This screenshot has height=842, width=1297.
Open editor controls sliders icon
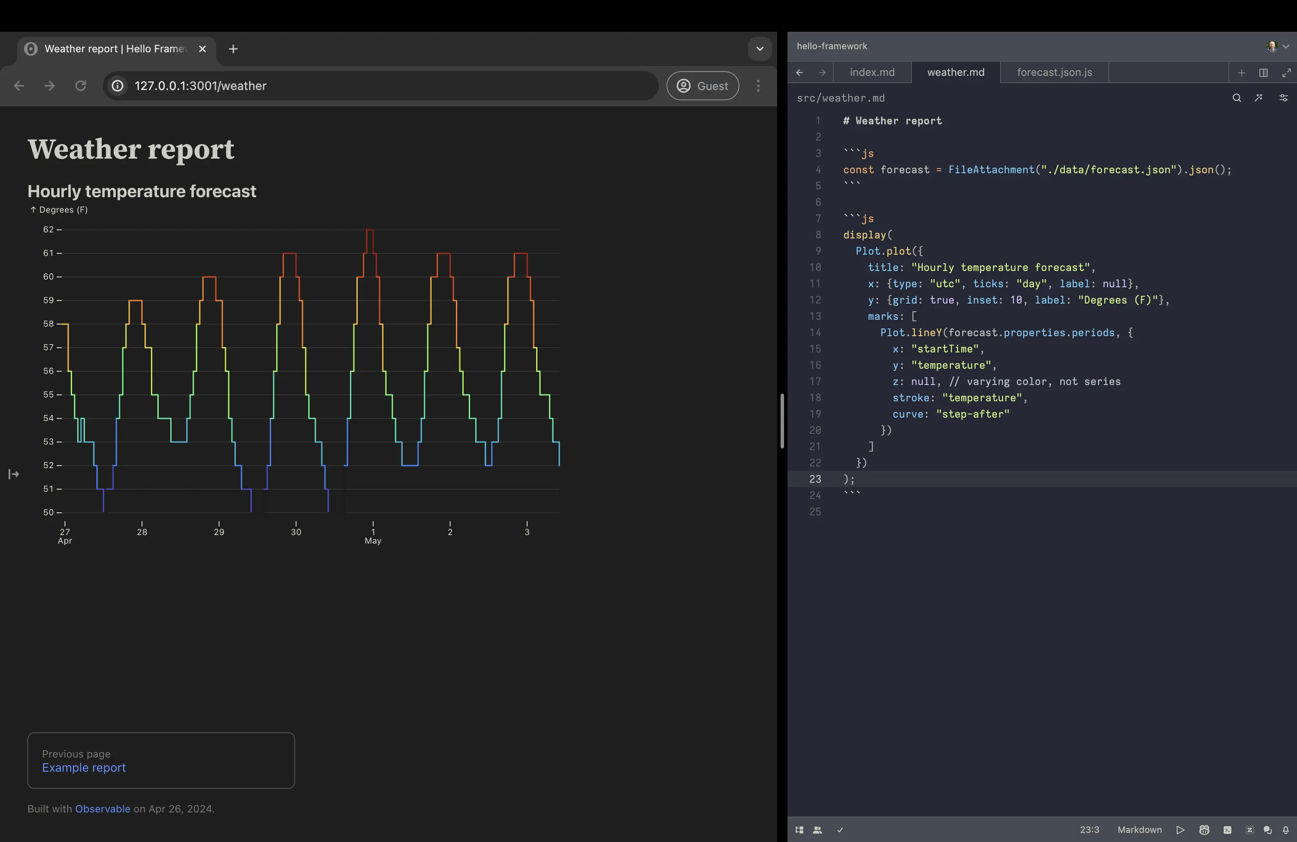(1283, 98)
